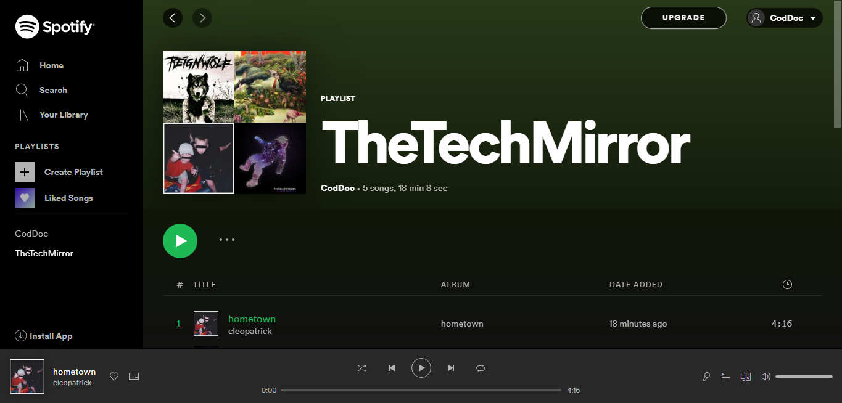The width and height of the screenshot is (842, 403).
Task: Click the hometown track thumbnail in list
Action: (x=206, y=324)
